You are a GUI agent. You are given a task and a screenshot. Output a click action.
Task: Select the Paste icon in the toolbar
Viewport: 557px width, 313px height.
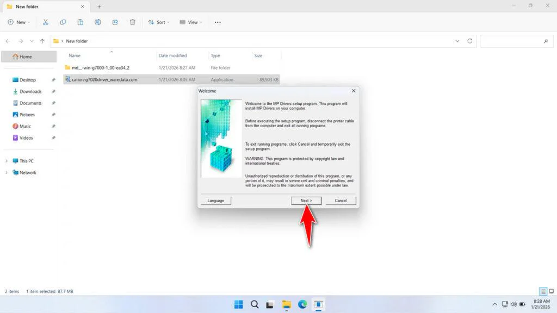80,22
